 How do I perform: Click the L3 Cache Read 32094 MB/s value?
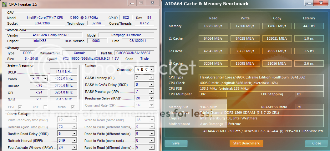(x=213, y=63)
